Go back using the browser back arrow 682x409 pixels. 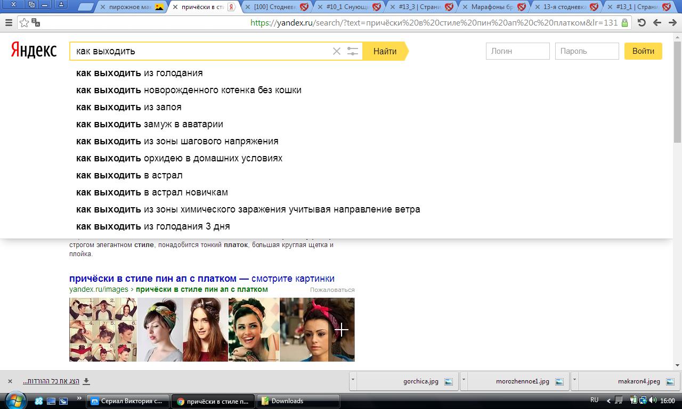[657, 23]
